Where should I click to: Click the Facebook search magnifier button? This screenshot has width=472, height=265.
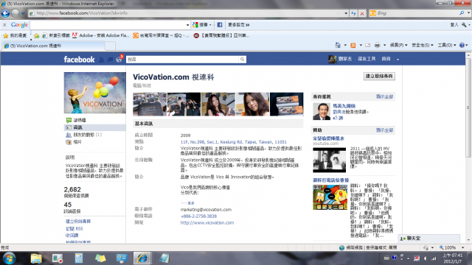click(x=242, y=60)
